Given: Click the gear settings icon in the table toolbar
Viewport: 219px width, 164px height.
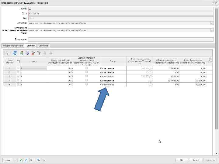Looking at the screenshot, I should [27, 53].
